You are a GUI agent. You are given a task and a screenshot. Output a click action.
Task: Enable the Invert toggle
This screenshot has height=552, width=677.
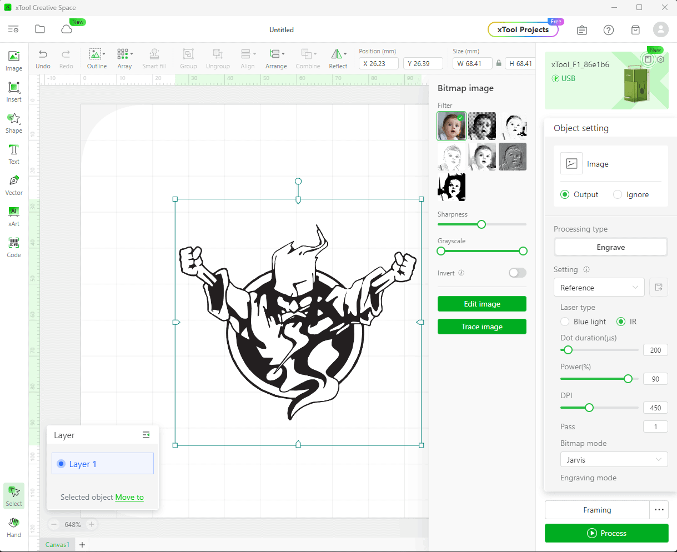pyautogui.click(x=517, y=273)
